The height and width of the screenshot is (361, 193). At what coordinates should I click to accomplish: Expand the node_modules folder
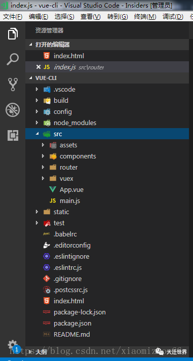(37, 123)
